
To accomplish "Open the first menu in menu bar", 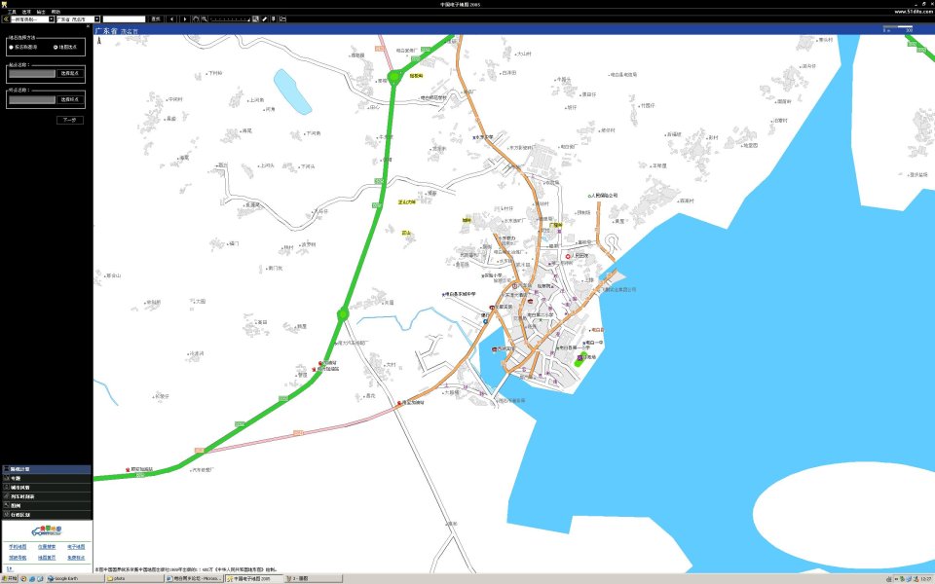I will point(12,11).
